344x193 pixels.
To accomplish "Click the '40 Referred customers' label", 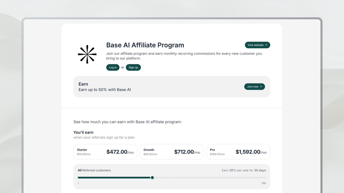I will click(x=94, y=170).
